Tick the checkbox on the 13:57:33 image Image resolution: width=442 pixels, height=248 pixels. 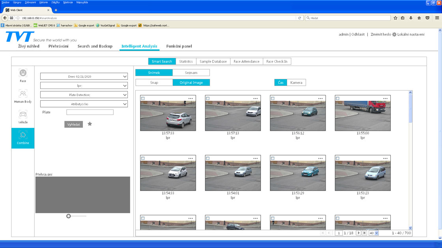[x=143, y=98]
